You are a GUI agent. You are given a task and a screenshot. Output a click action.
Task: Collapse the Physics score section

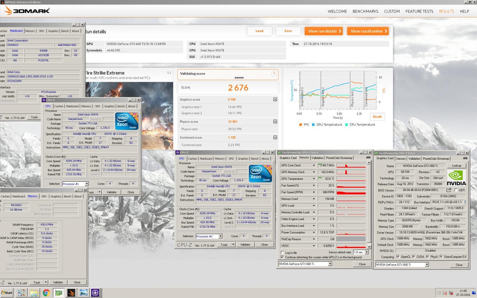coord(275,121)
